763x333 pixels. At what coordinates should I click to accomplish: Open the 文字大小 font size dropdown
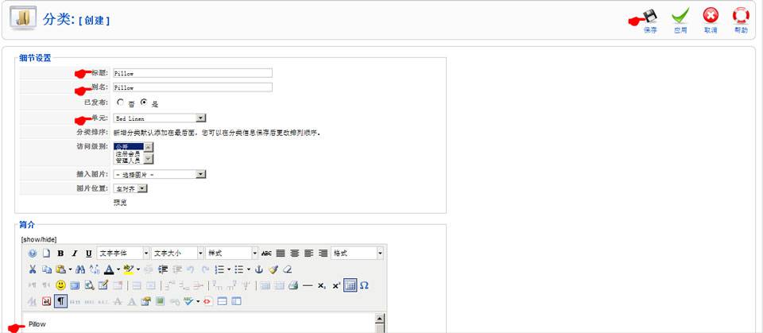pyautogui.click(x=177, y=254)
